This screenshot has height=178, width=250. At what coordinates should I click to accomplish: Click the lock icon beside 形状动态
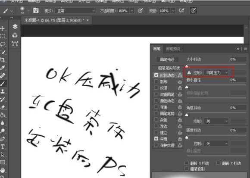(x=180, y=75)
